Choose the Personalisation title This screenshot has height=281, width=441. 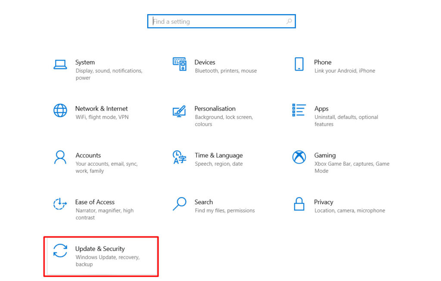pos(215,109)
